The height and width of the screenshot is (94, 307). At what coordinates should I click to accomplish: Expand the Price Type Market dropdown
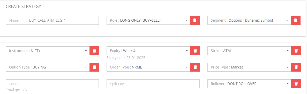pos(249,67)
